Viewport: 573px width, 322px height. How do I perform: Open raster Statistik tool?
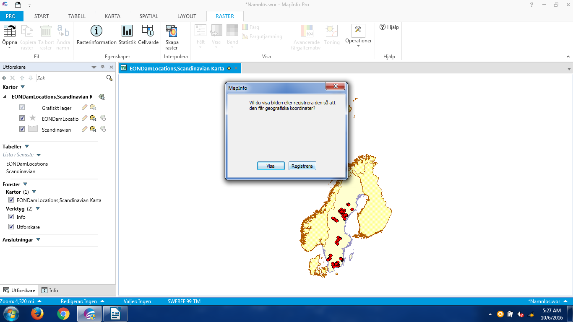point(127,35)
